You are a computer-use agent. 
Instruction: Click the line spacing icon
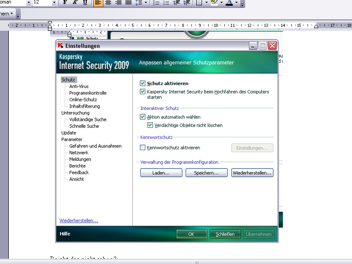(x=139, y=3)
